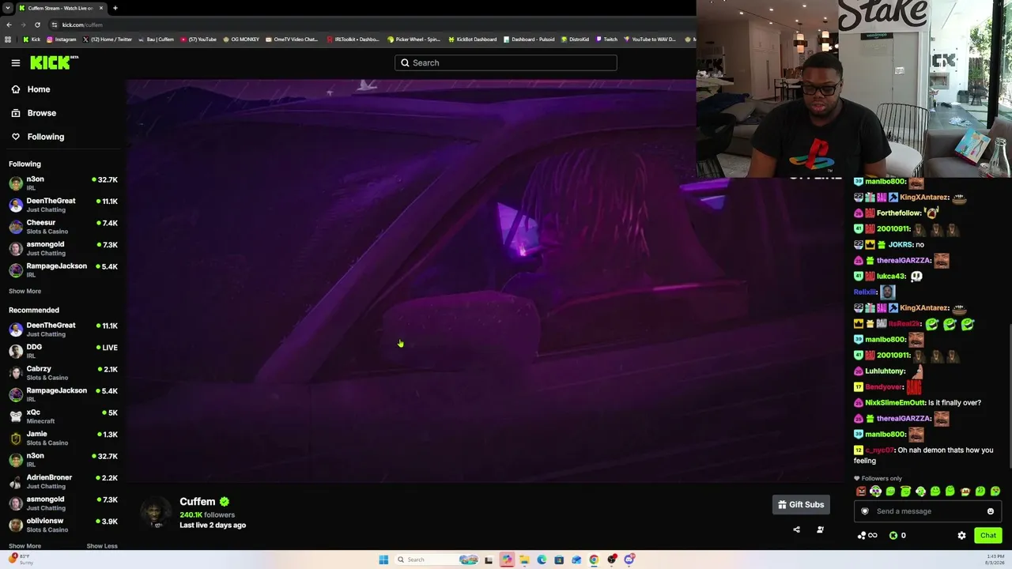Open Cabrzy channel in Recommended
The height and width of the screenshot is (569, 1012).
click(x=63, y=372)
